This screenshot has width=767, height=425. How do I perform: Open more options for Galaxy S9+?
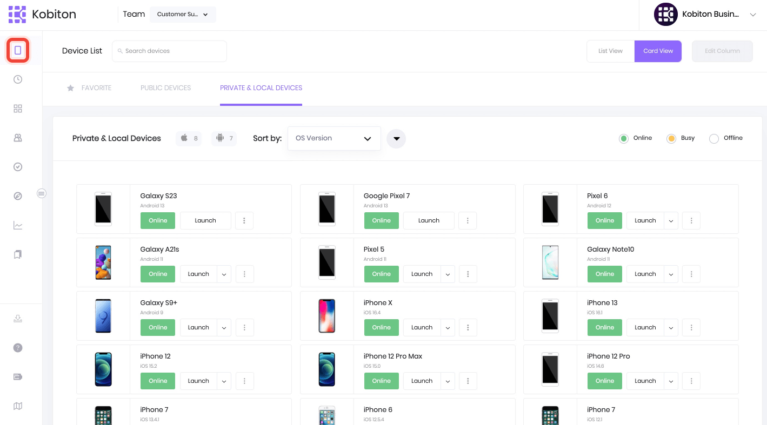(244, 327)
